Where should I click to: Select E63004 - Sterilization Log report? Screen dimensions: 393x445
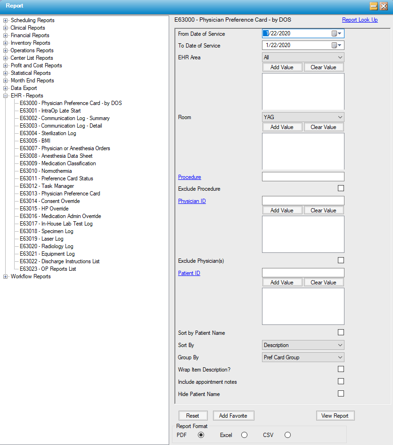[x=48, y=133]
